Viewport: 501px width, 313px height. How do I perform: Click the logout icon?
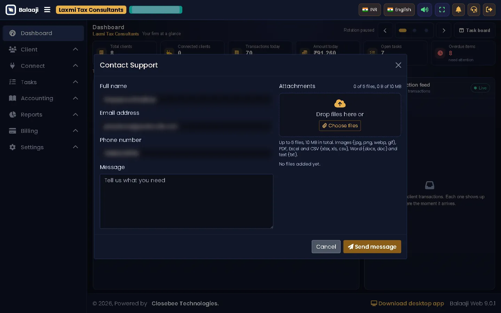pyautogui.click(x=489, y=10)
